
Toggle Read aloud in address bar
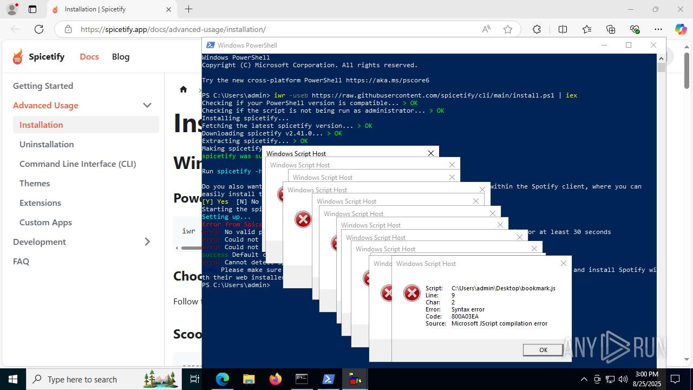pos(486,29)
